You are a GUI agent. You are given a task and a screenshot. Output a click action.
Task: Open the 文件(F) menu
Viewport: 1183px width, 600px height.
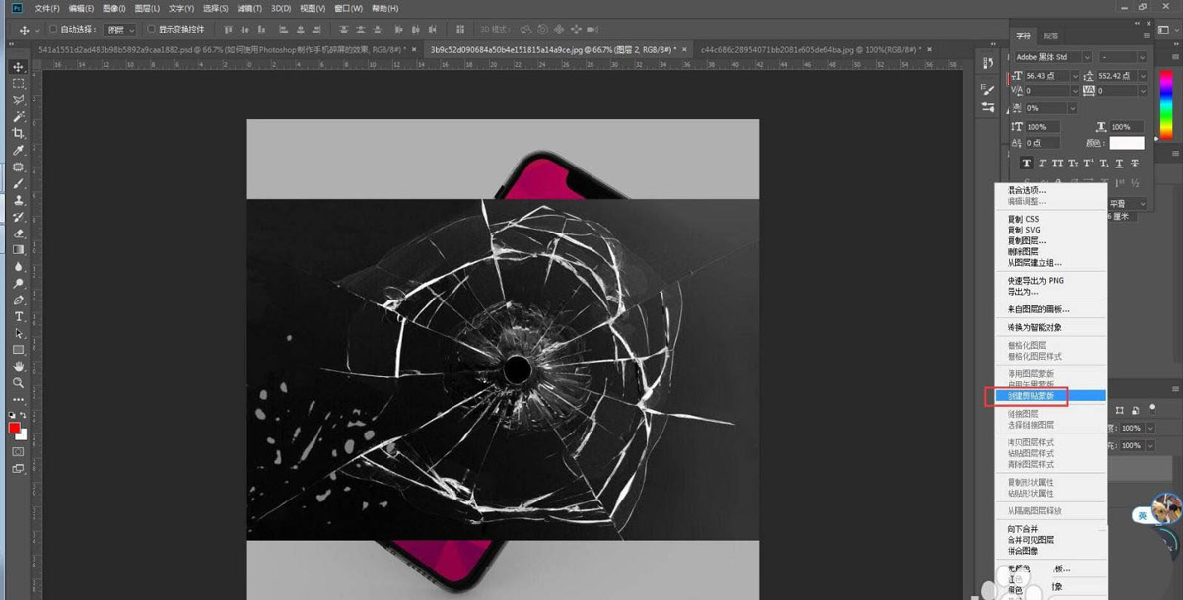click(47, 8)
